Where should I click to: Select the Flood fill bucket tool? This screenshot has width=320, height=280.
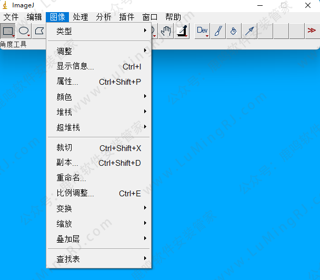click(x=234, y=31)
